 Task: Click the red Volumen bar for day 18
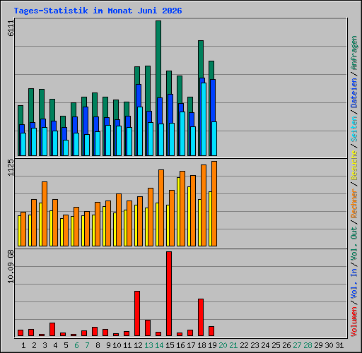[x=201, y=317]
